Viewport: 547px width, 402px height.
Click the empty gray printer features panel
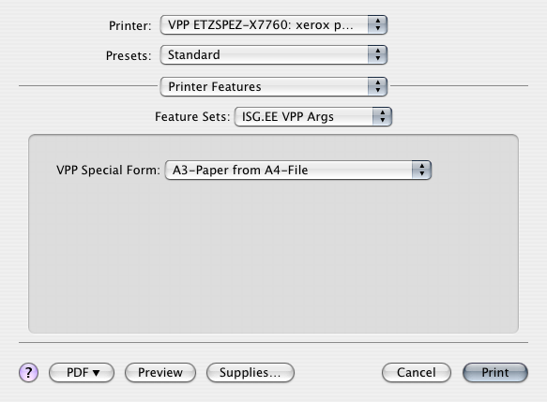274,258
